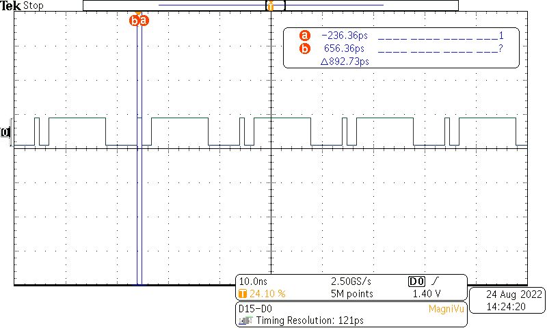Click the Δ892.73ps delta readout
The image size is (547, 328).
(x=345, y=61)
